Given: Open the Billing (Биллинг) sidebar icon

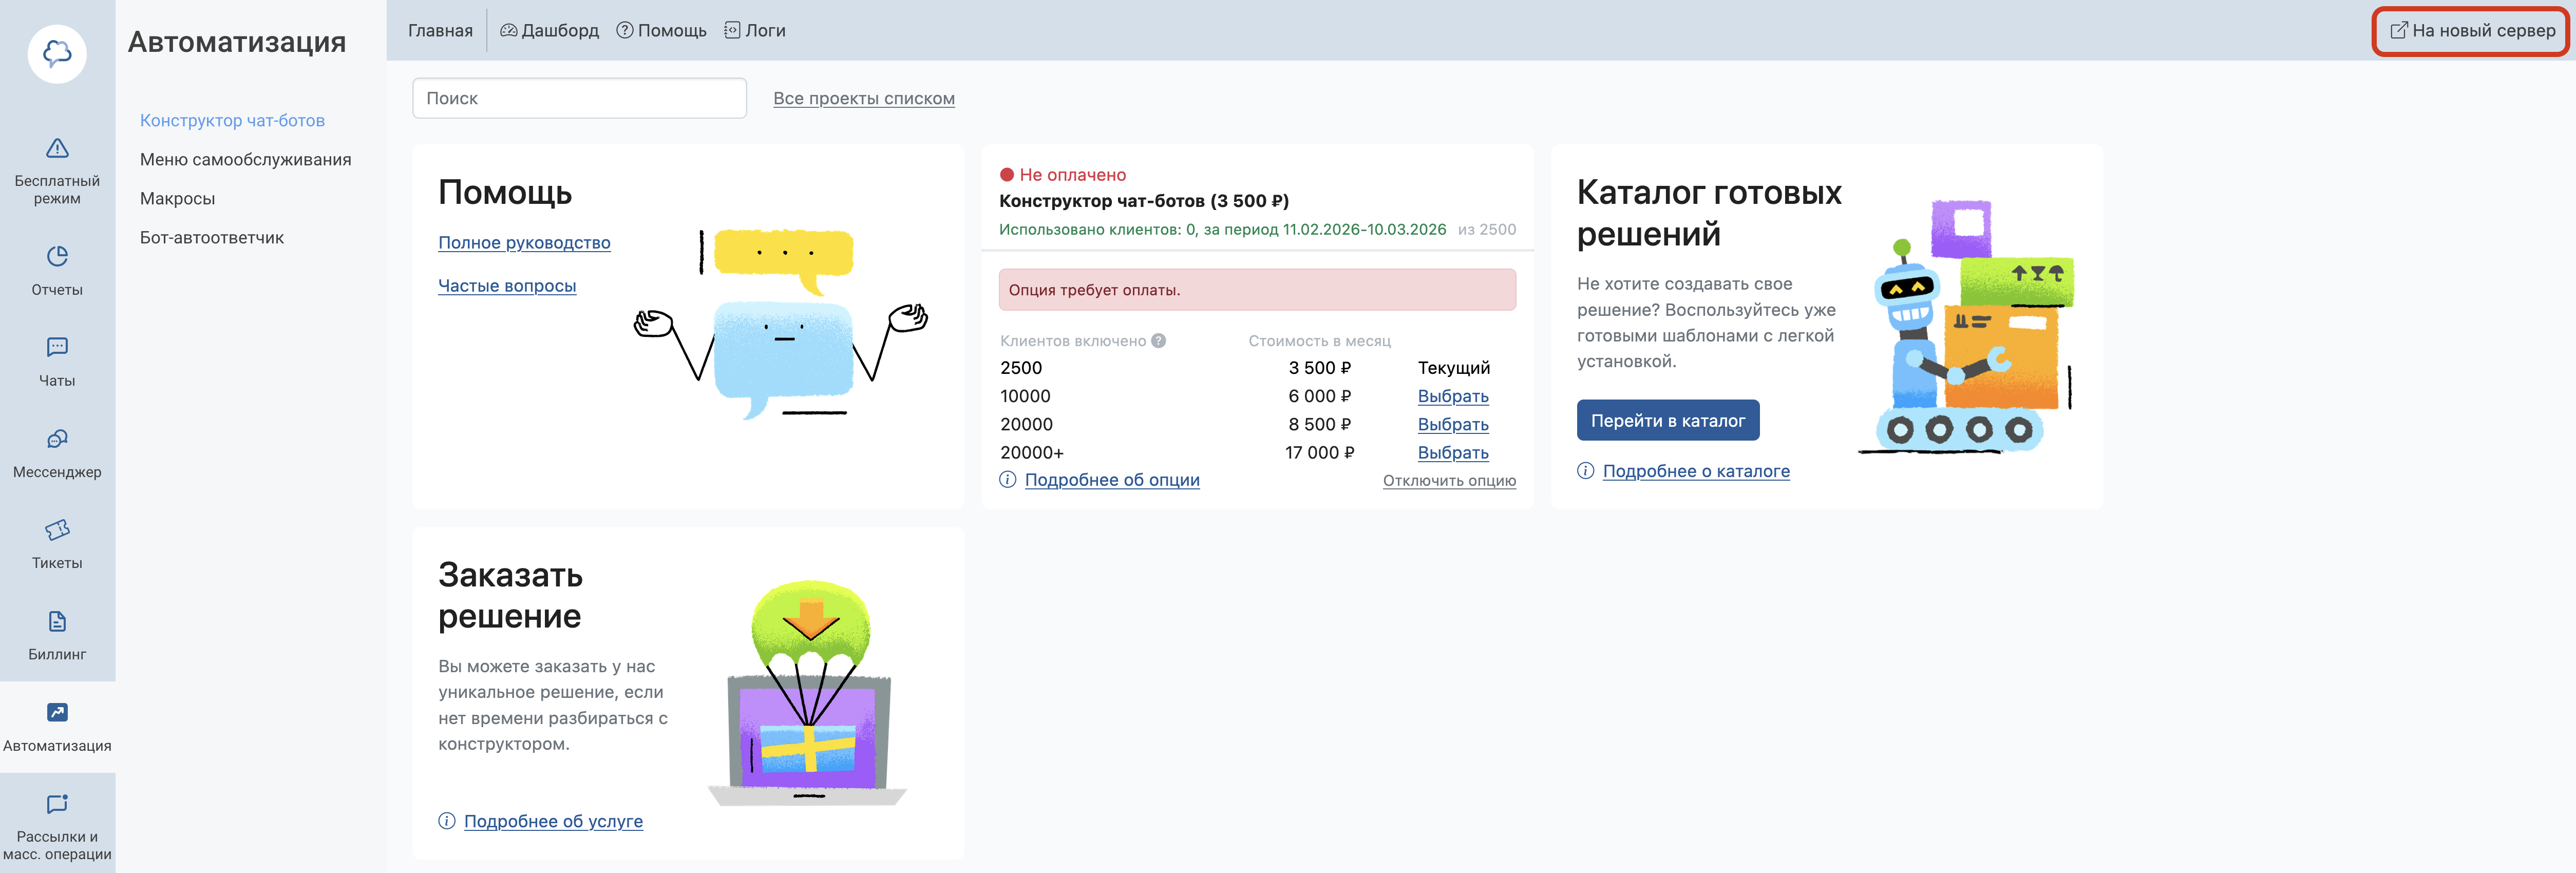Looking at the screenshot, I should [57, 622].
